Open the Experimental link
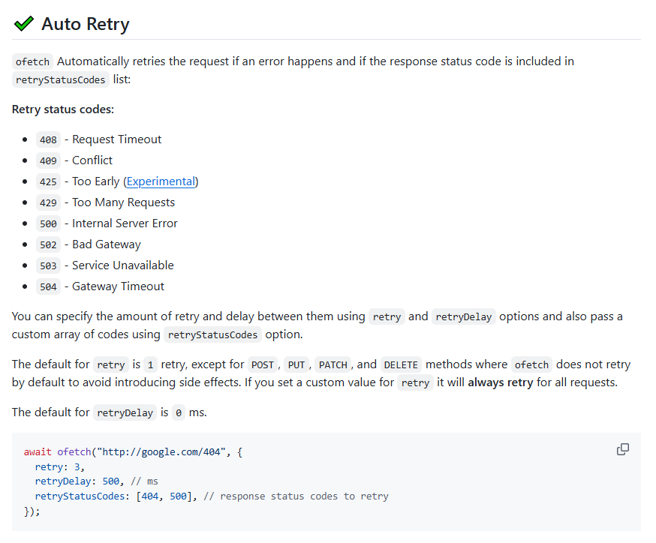 point(161,181)
